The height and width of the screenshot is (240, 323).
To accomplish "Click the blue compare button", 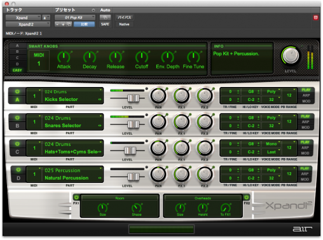I will pos(84,24).
